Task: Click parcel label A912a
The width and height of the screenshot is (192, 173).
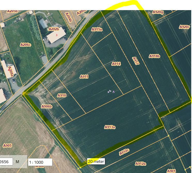Action: pos(141,164)
